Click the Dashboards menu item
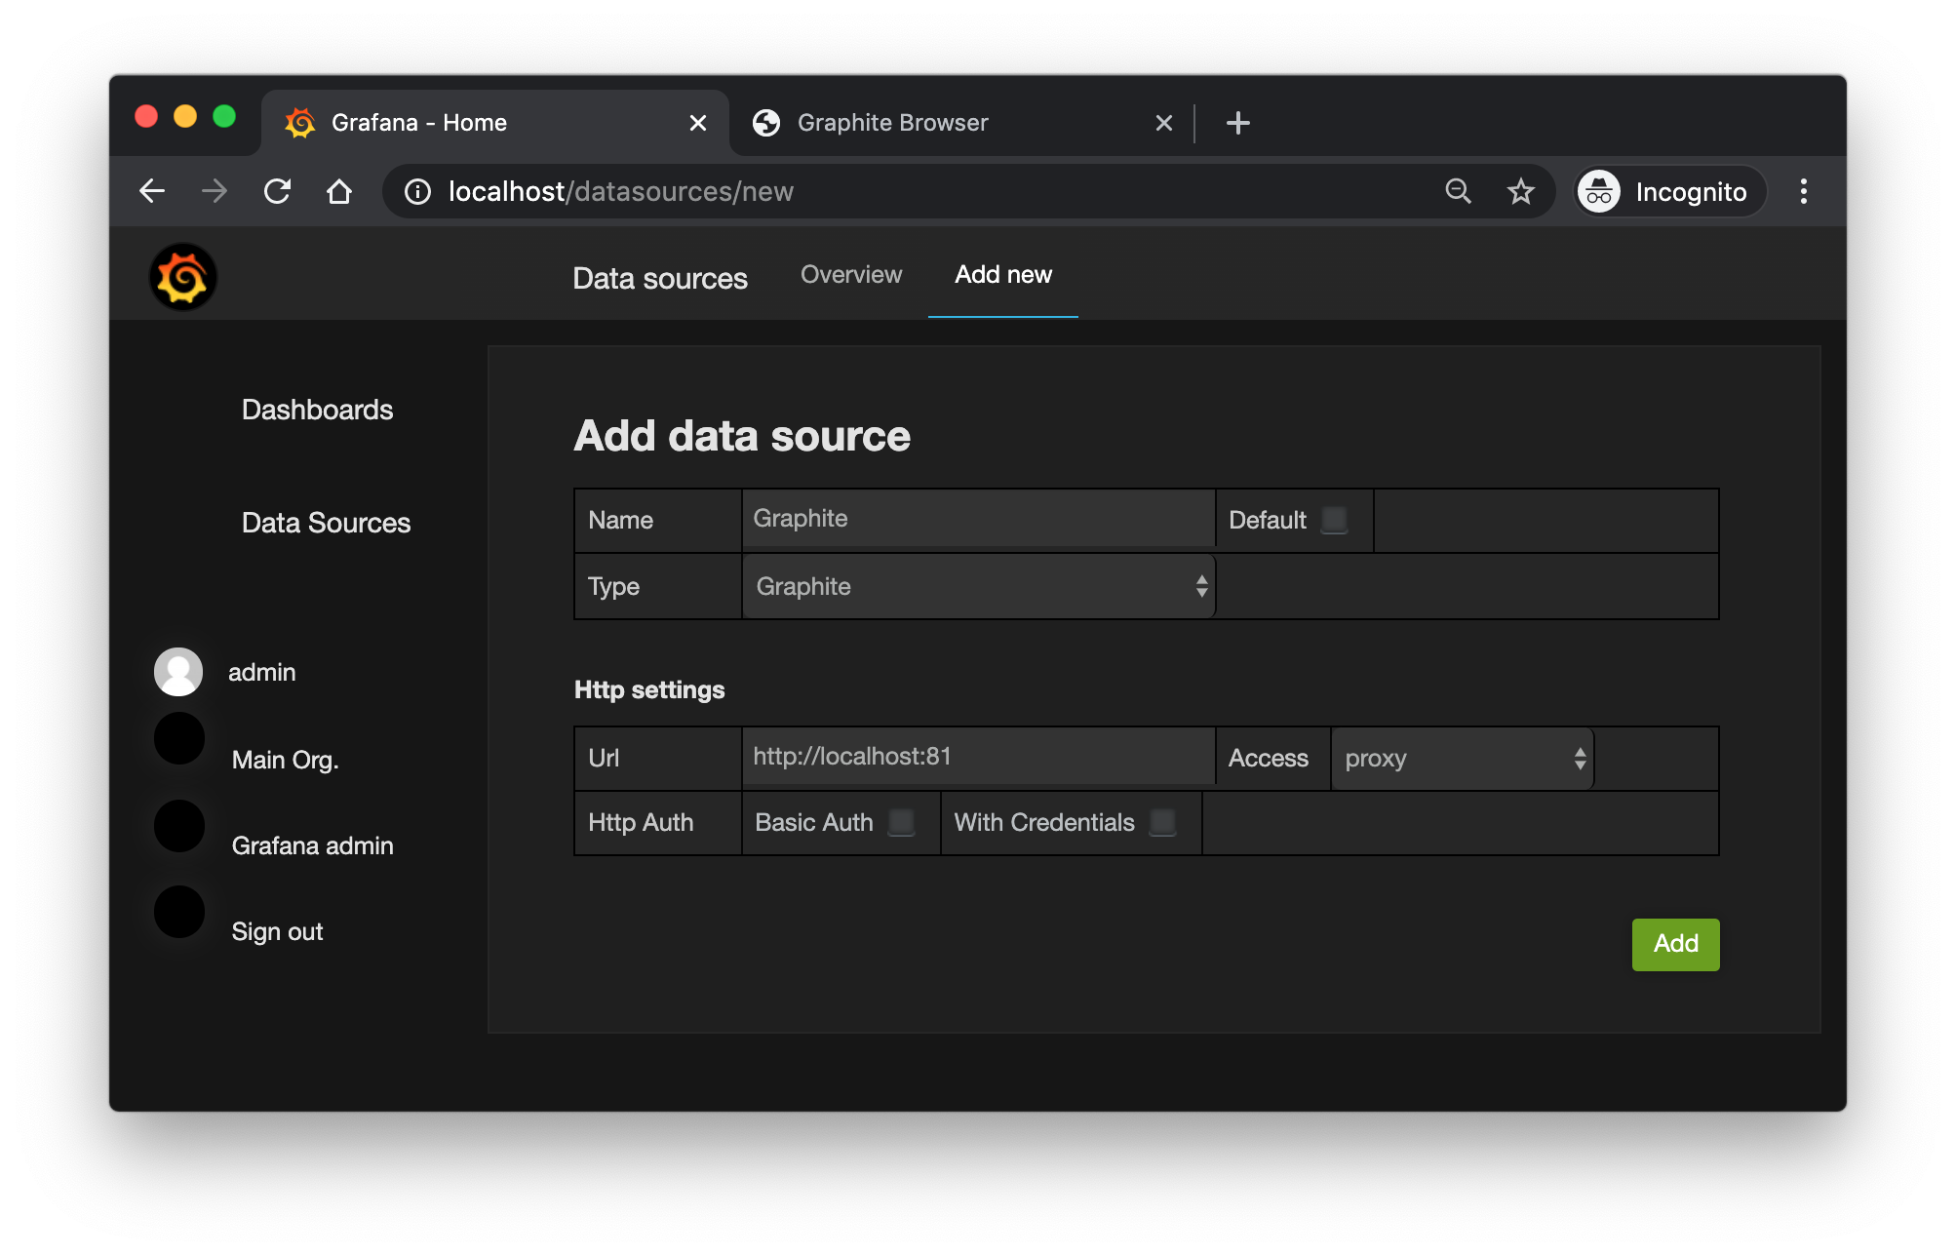This screenshot has width=1956, height=1256. [x=318, y=408]
